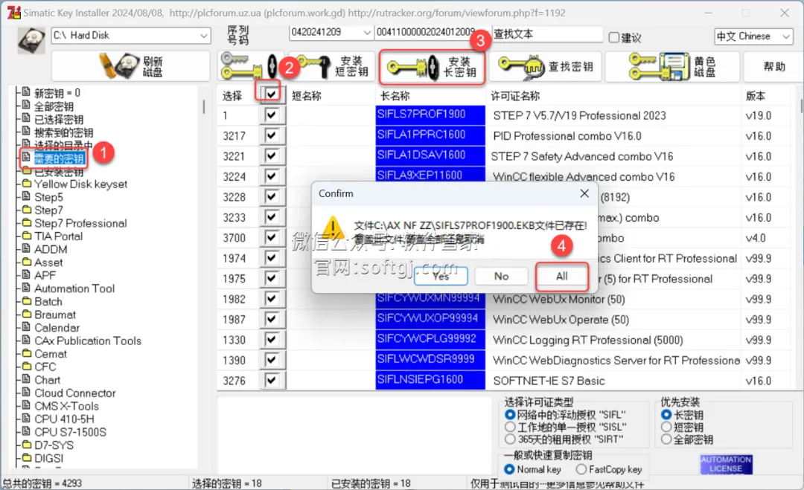Open the help button (帮助)

tap(773, 67)
